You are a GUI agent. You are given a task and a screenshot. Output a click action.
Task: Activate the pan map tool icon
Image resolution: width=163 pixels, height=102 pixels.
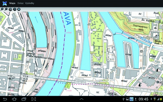(x=10, y=9)
